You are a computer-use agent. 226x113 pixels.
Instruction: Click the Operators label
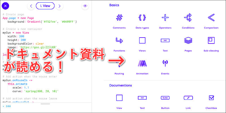pos(165,28)
